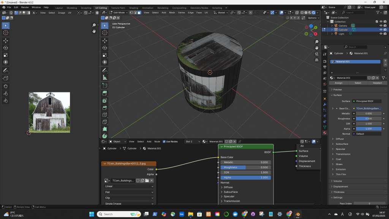Click the Deselect button
The image size is (389, 219).
(x=377, y=83)
